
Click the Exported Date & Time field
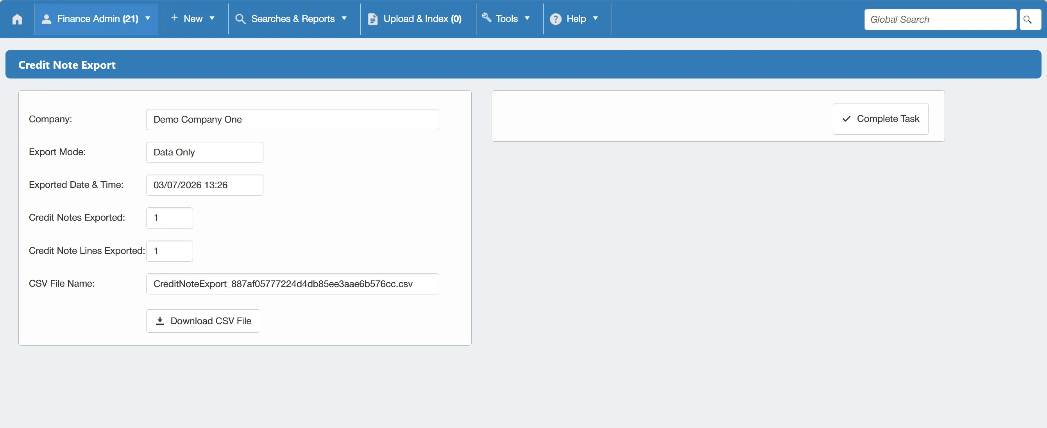pyautogui.click(x=204, y=185)
